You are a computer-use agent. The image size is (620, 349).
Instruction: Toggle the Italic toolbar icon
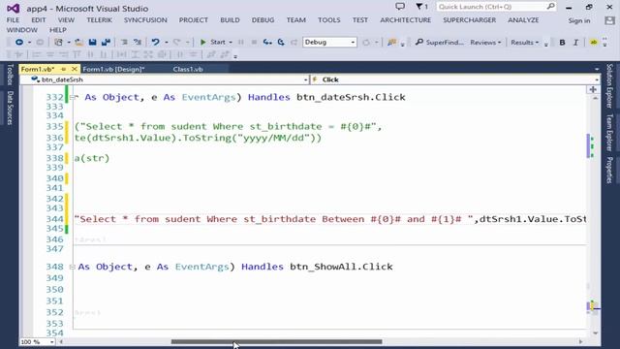click(x=575, y=43)
